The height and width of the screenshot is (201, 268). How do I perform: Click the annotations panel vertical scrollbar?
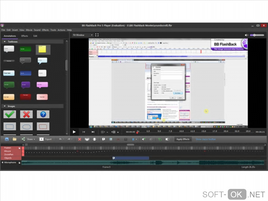[67, 65]
